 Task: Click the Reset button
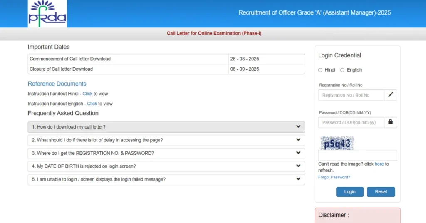point(381,192)
